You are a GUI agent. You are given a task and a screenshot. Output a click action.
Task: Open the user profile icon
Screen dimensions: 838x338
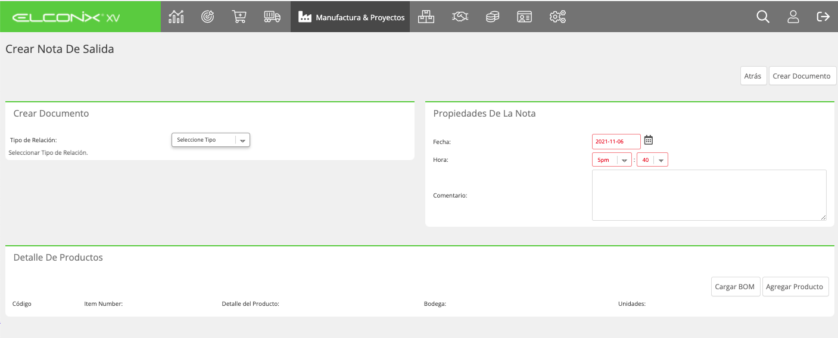(793, 17)
